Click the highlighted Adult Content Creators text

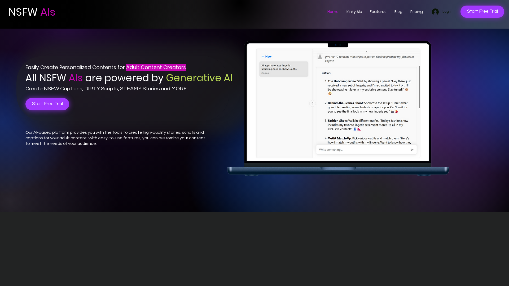point(156,68)
